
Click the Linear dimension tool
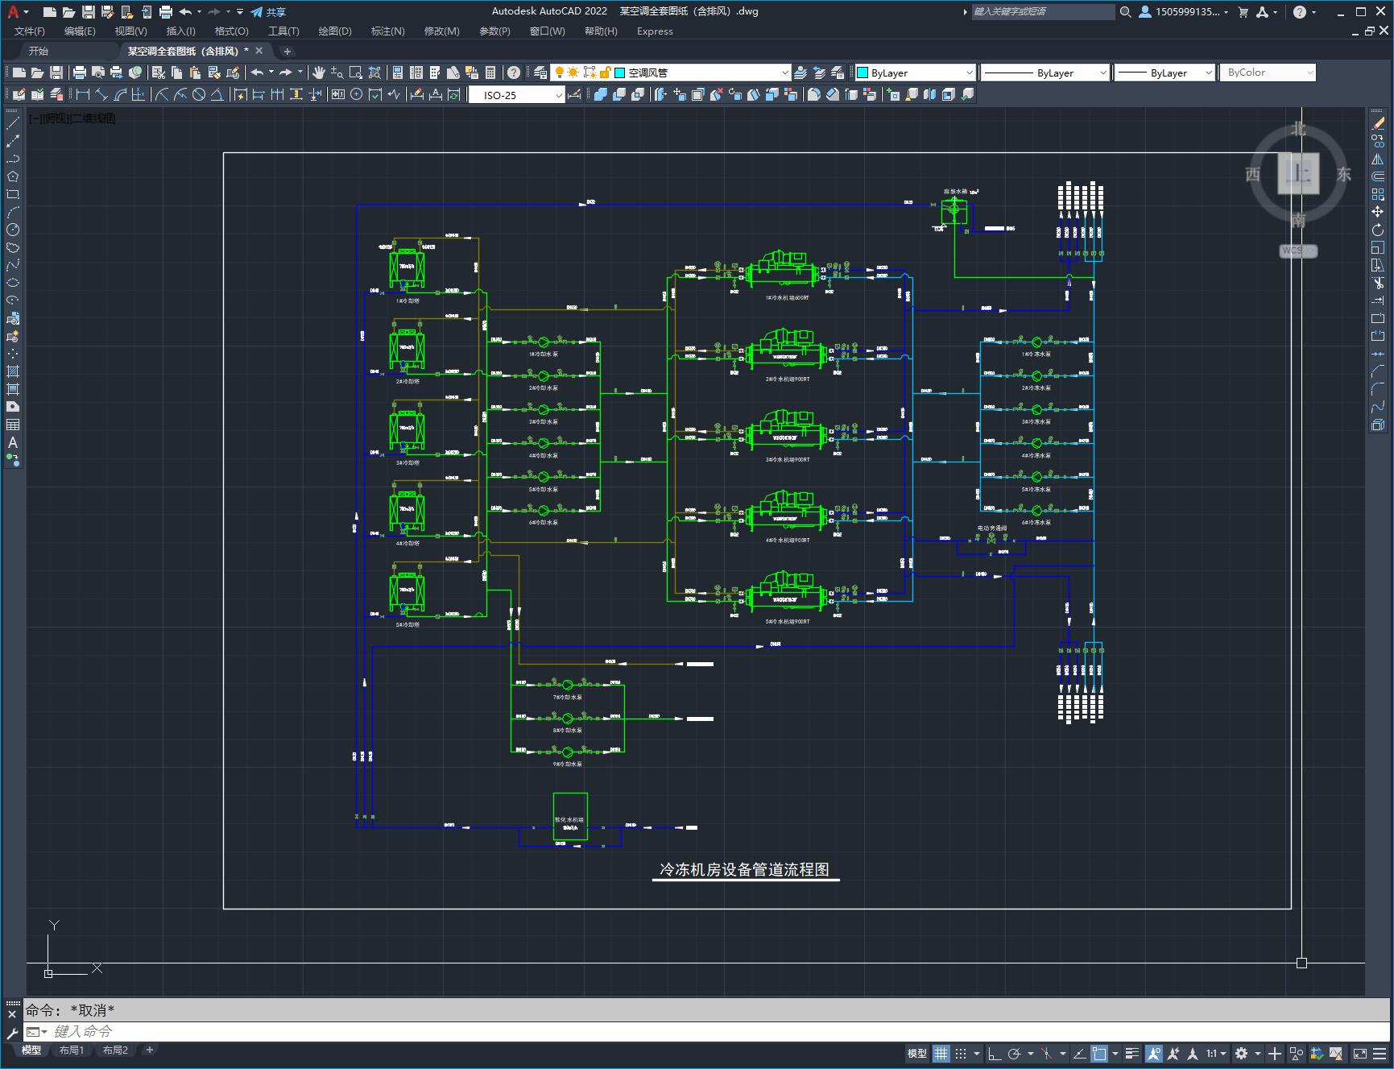pos(83,95)
